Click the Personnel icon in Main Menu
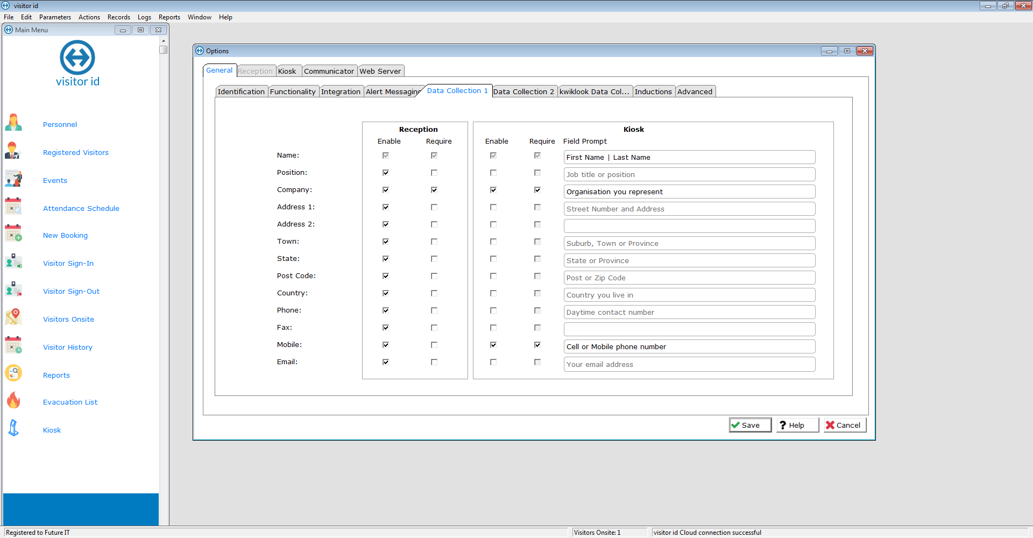 [x=13, y=123]
